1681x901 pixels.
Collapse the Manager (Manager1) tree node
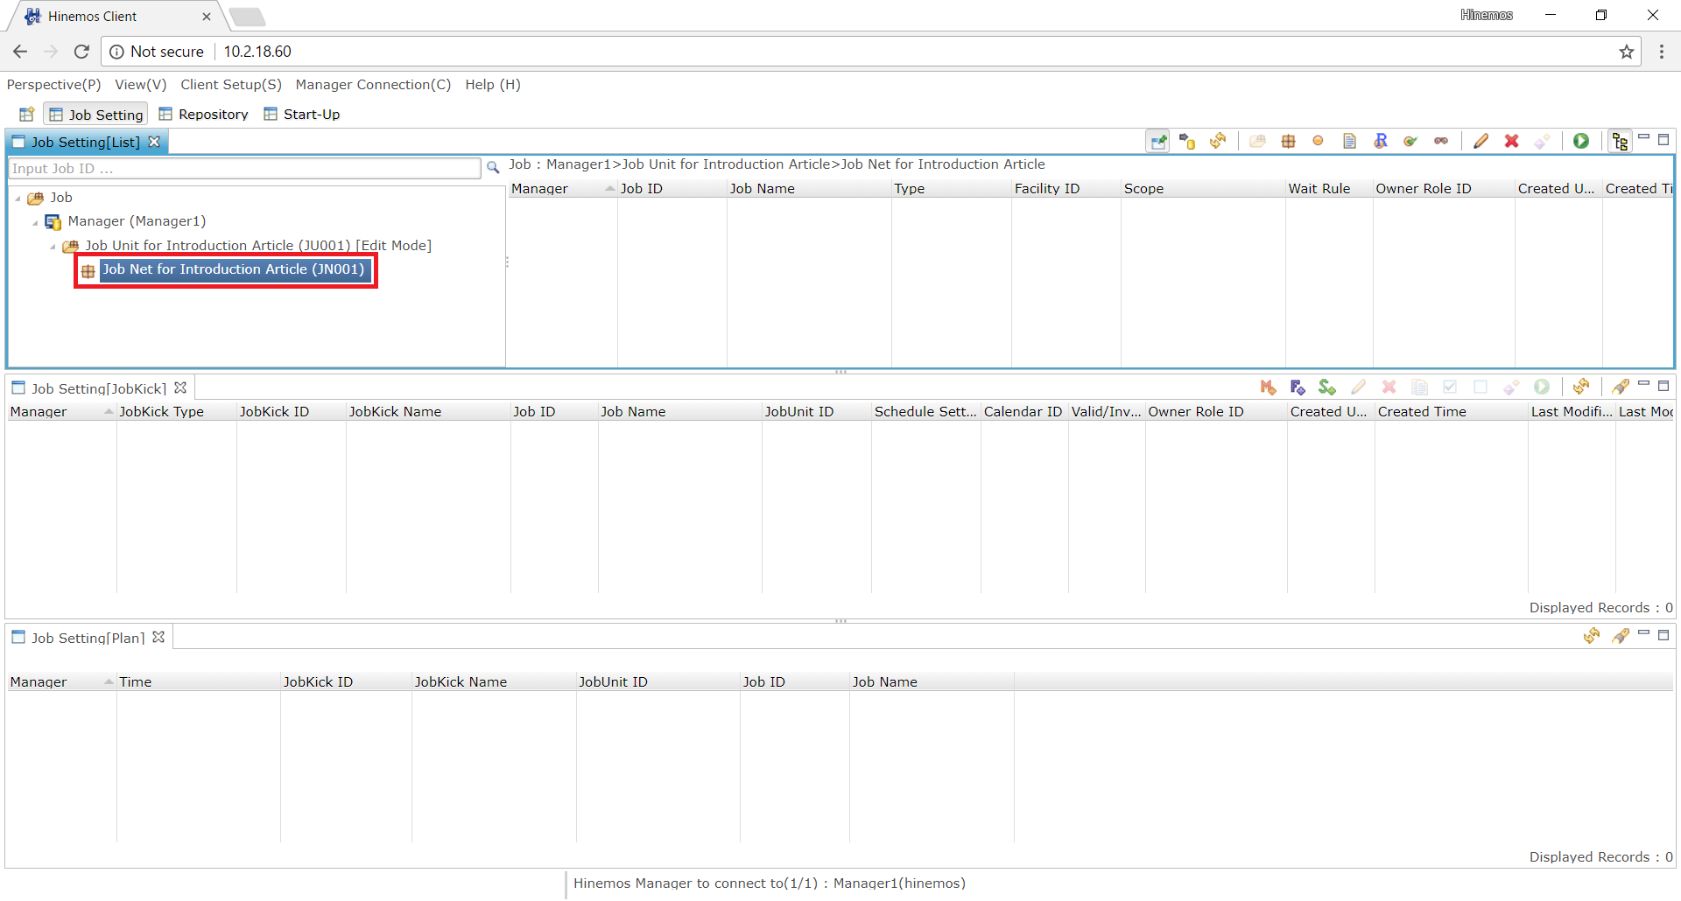35,222
